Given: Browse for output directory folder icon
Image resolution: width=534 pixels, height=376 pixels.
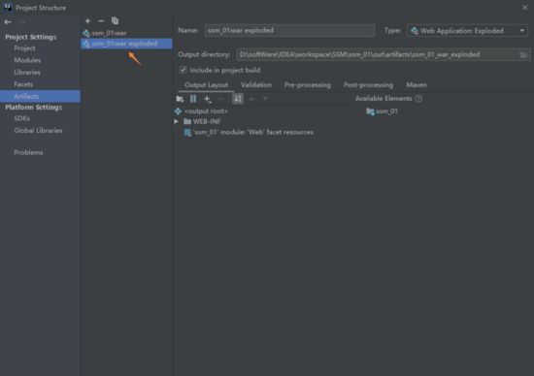Looking at the screenshot, I should pos(523,54).
